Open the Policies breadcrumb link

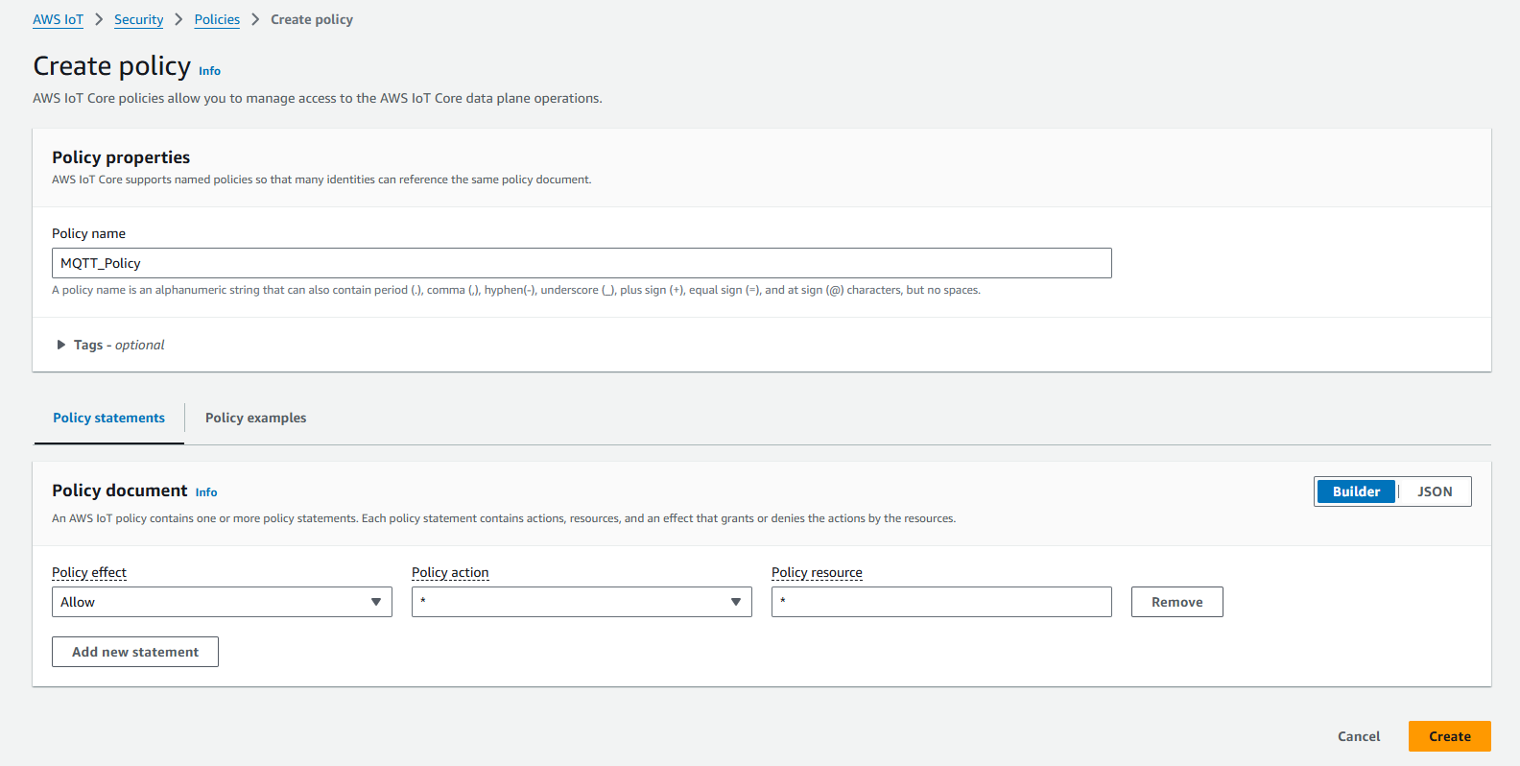click(x=217, y=19)
